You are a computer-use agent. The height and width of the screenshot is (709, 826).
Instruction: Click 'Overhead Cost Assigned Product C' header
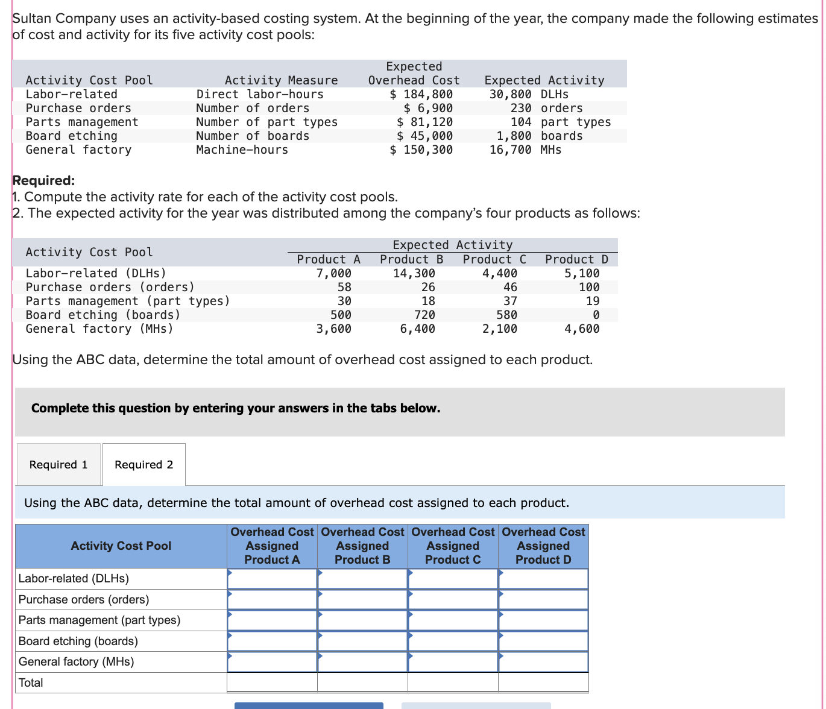point(453,546)
